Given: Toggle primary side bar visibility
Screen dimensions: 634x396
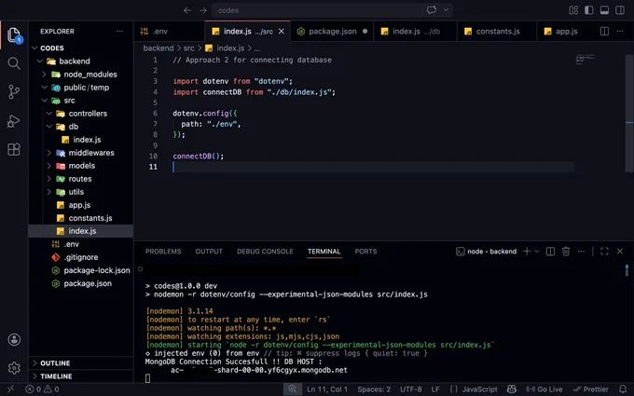Looking at the screenshot, I should click(x=589, y=10).
